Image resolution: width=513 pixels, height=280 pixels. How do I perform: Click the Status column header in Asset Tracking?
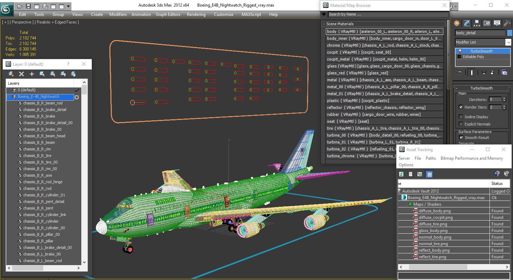[x=499, y=184]
